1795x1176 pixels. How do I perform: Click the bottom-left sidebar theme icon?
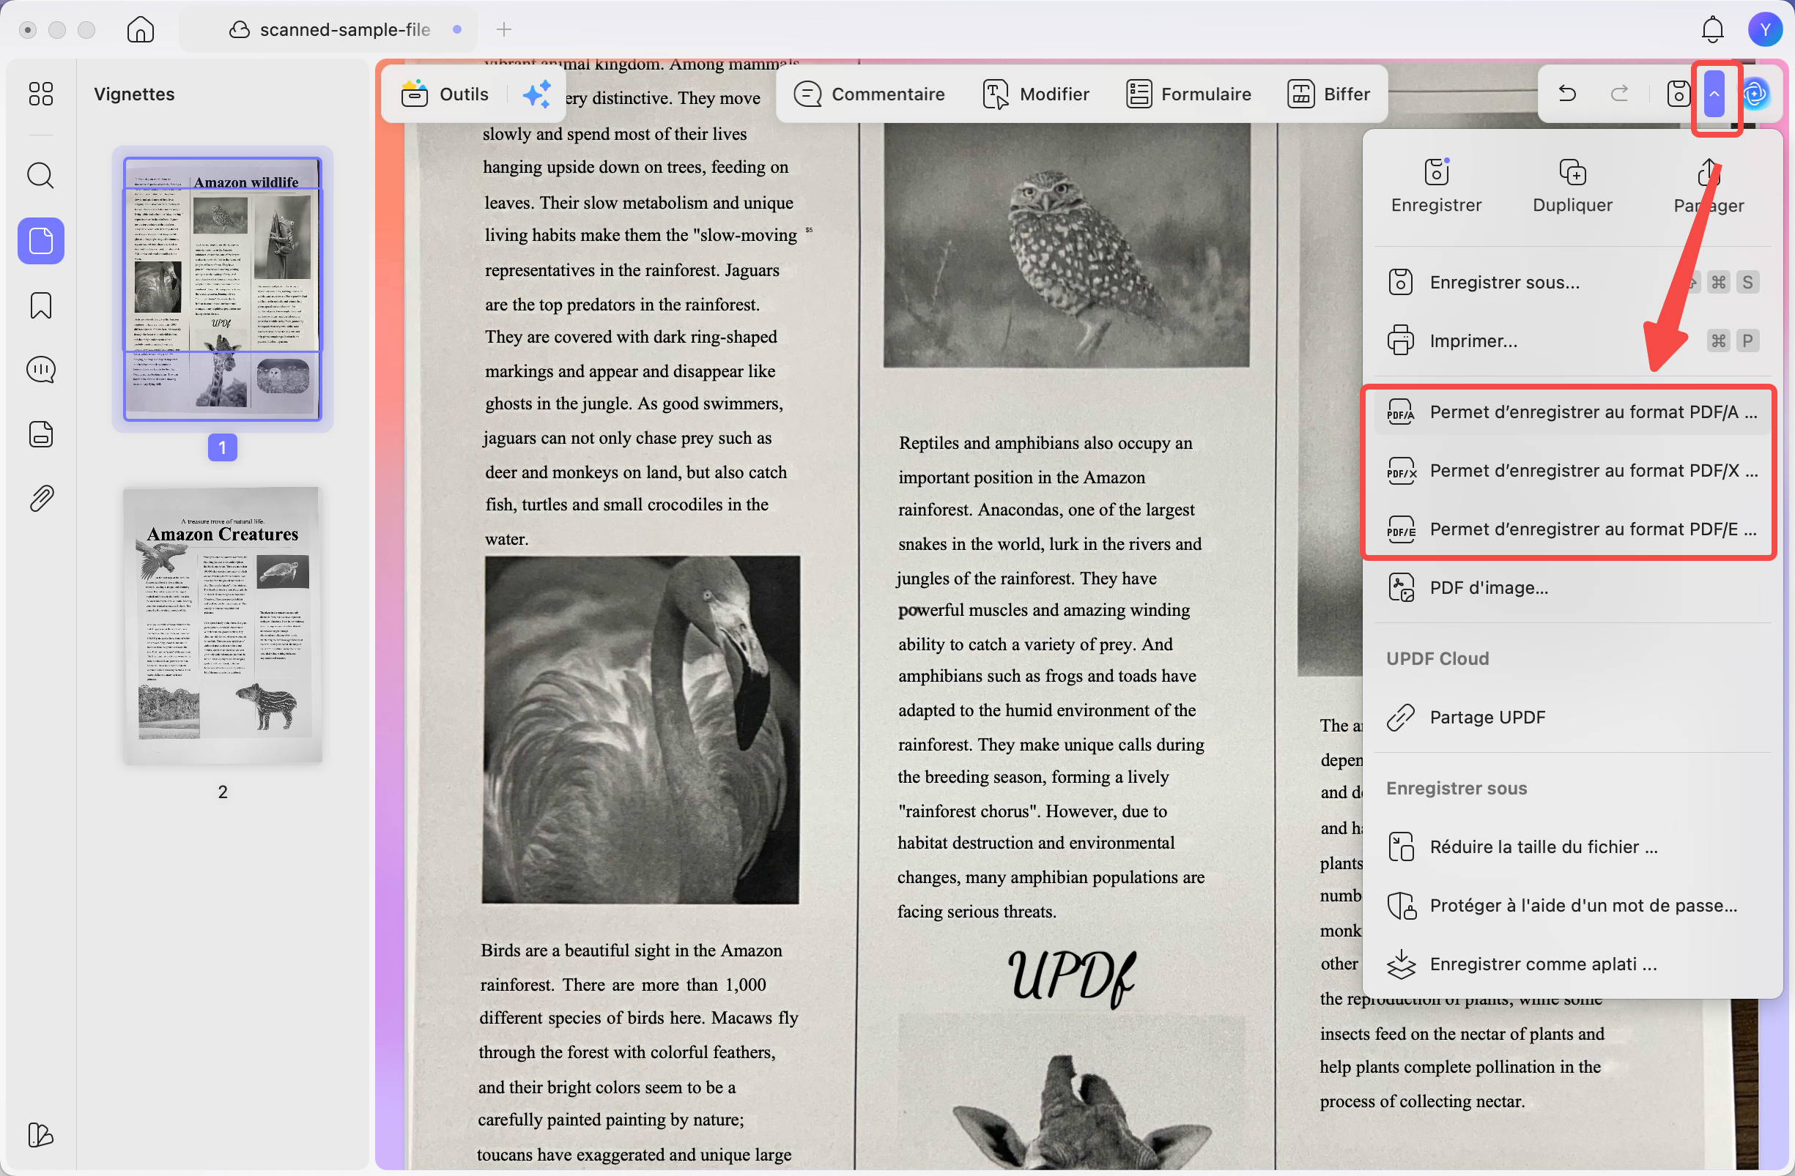click(41, 1134)
